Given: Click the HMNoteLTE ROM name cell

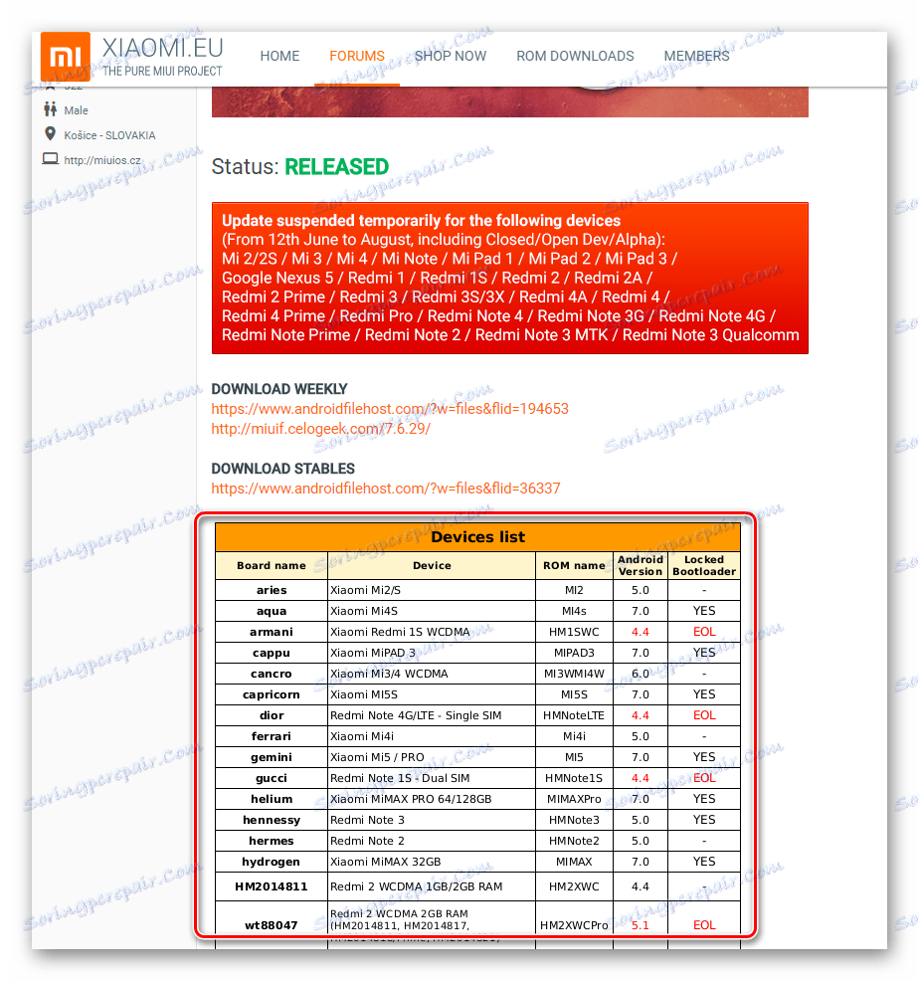Looking at the screenshot, I should [574, 715].
